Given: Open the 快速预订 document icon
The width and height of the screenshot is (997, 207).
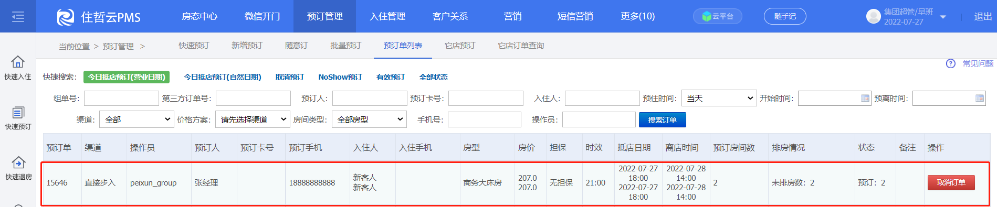Looking at the screenshot, I should (x=18, y=112).
